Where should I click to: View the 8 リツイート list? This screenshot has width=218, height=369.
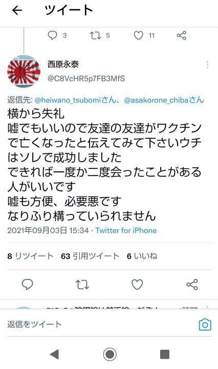click(x=30, y=256)
